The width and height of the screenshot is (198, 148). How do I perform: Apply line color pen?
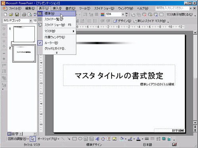click(x=130, y=139)
